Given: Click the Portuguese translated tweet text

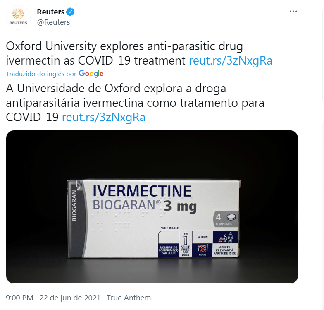Looking at the screenshot, I should [x=135, y=103].
